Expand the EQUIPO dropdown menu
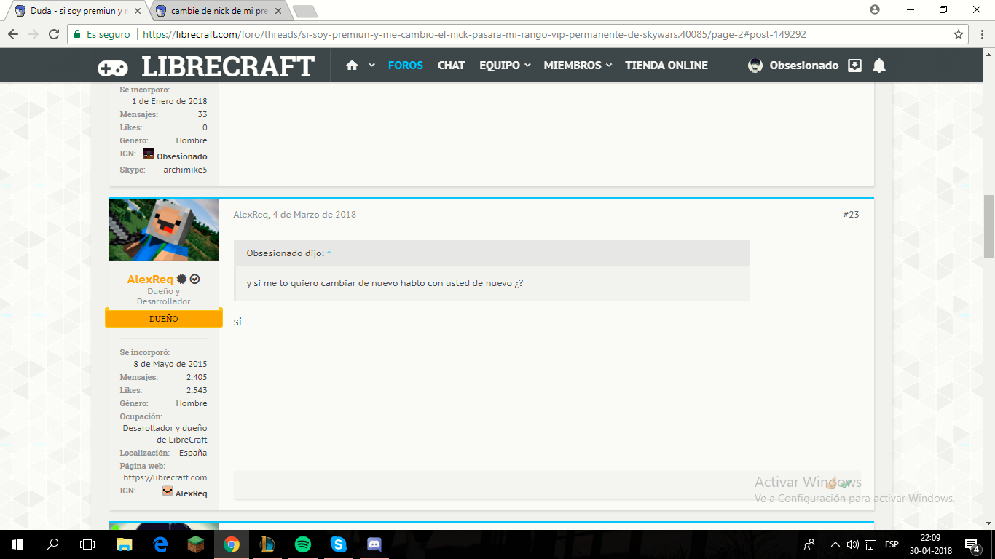This screenshot has height=559, width=995. coord(504,66)
